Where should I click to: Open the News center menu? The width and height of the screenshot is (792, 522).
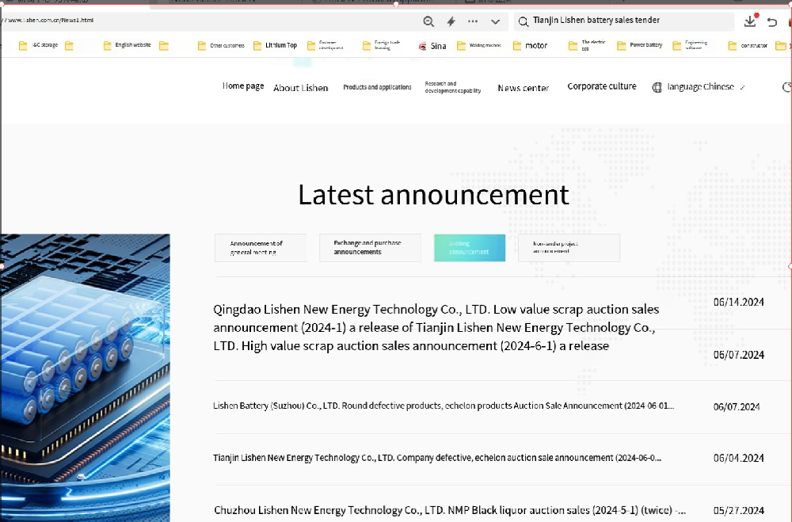point(524,88)
